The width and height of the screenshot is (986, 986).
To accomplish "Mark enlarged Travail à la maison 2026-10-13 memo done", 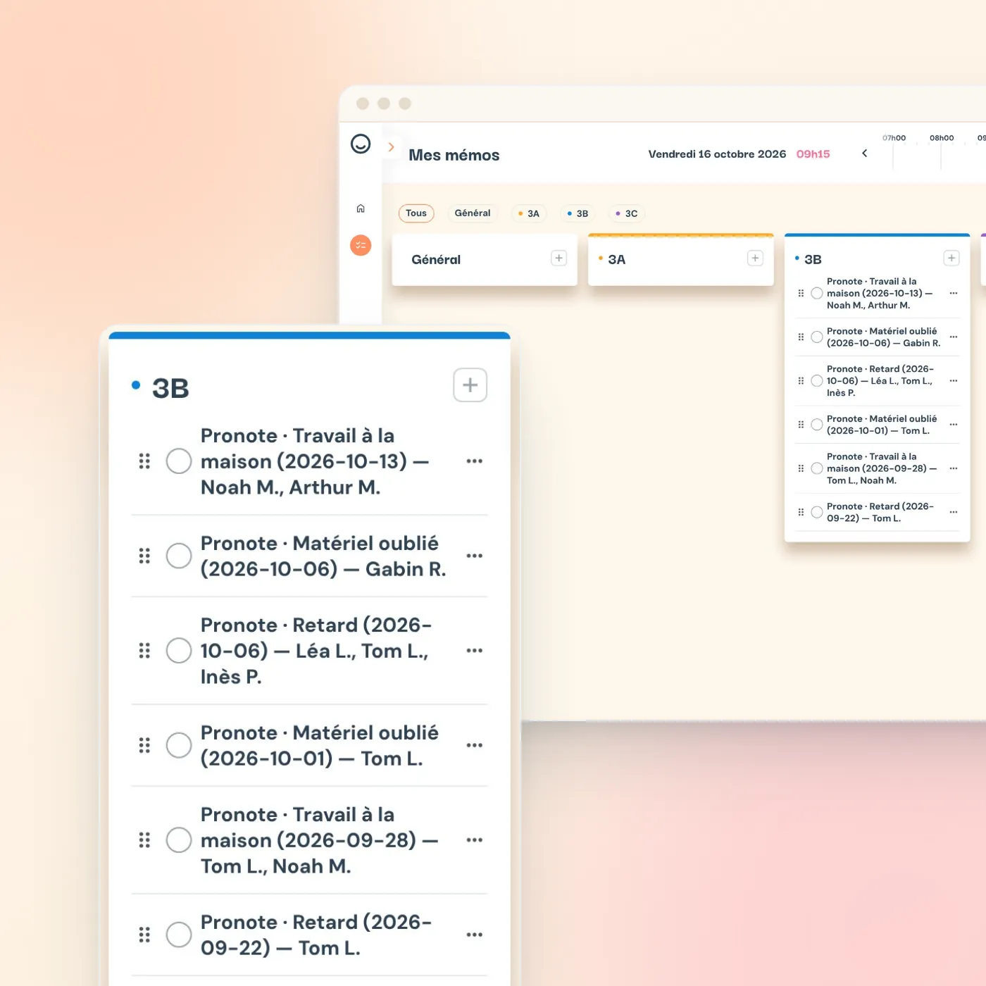I will (179, 461).
